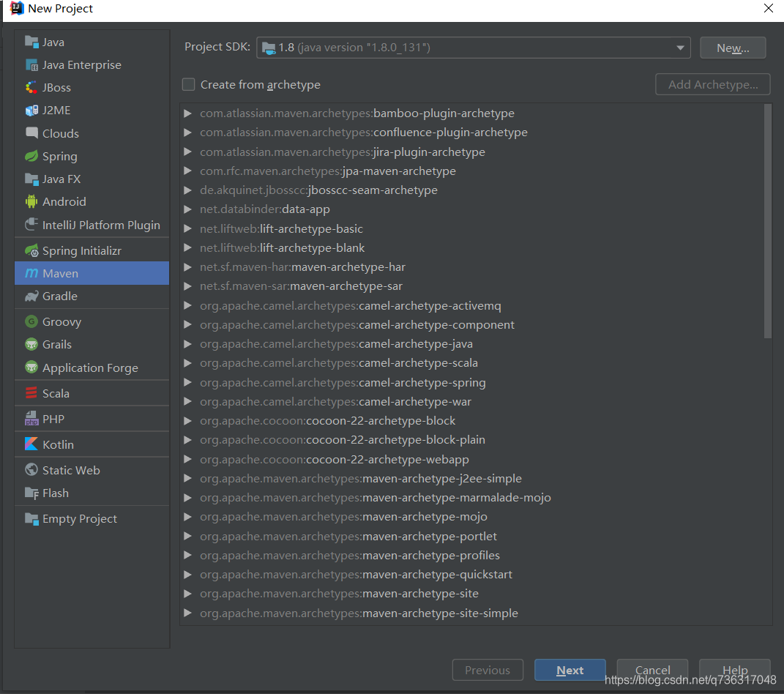The height and width of the screenshot is (694, 784).
Task: Expand jbosscc-seam-archetype entry
Action: pos(187,190)
